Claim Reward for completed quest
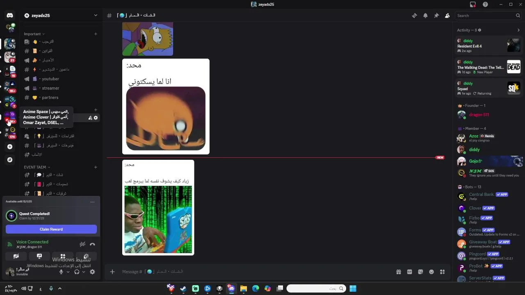Screen dimensions: 525x295 (51, 229)
